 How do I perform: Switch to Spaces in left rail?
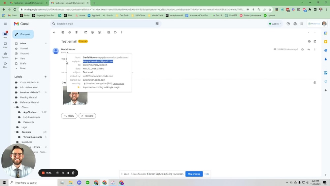coord(5,55)
